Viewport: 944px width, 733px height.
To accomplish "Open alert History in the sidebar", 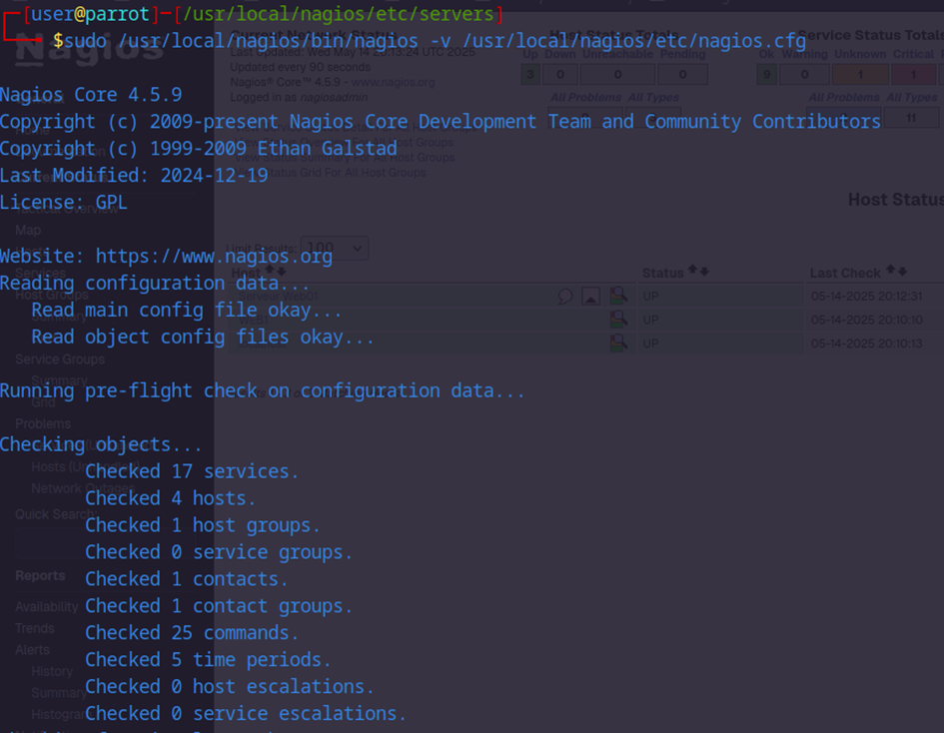I will (x=52, y=671).
